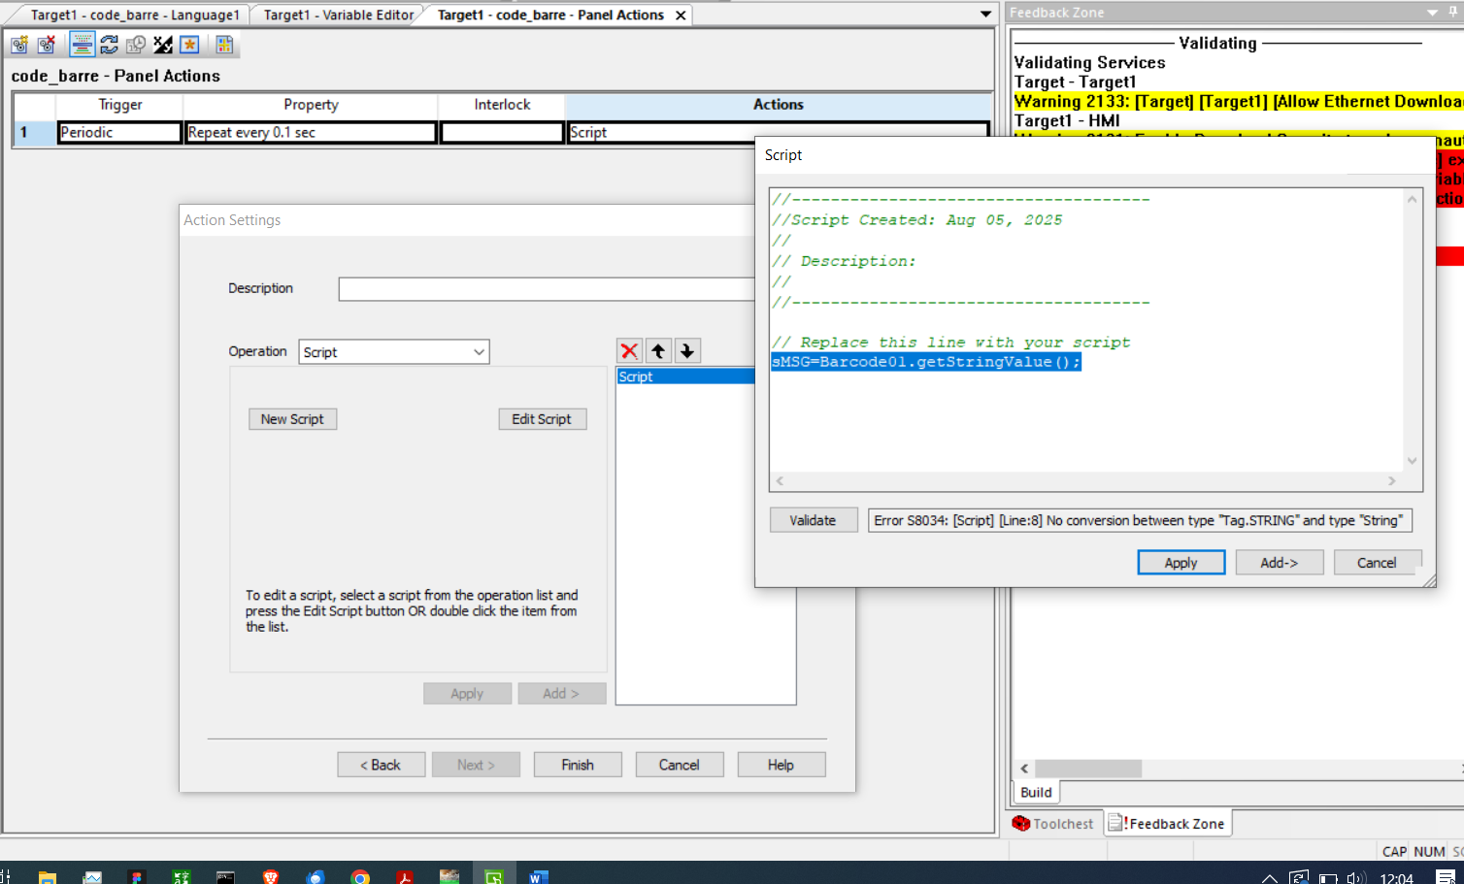Select the code_barre Panel Actions tab
Image resolution: width=1464 pixels, height=884 pixels.
[550, 16]
